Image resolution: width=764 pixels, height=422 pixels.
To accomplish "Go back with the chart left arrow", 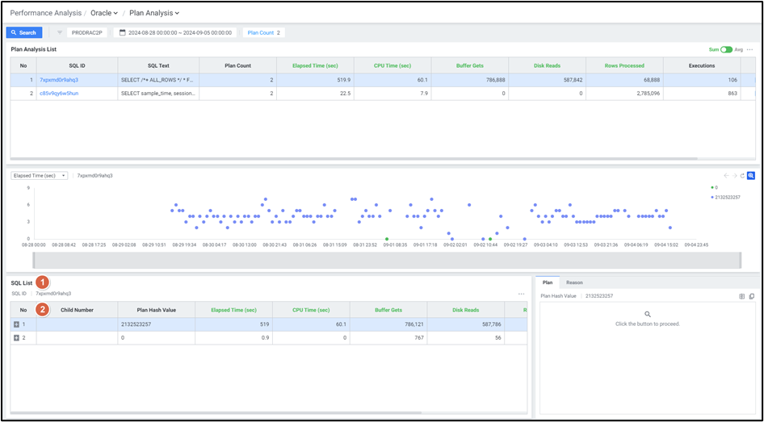I will coord(725,175).
